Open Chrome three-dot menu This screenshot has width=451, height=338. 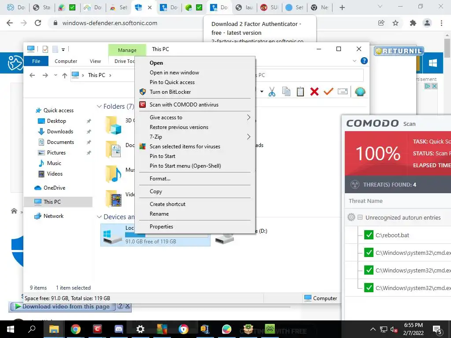click(x=441, y=23)
